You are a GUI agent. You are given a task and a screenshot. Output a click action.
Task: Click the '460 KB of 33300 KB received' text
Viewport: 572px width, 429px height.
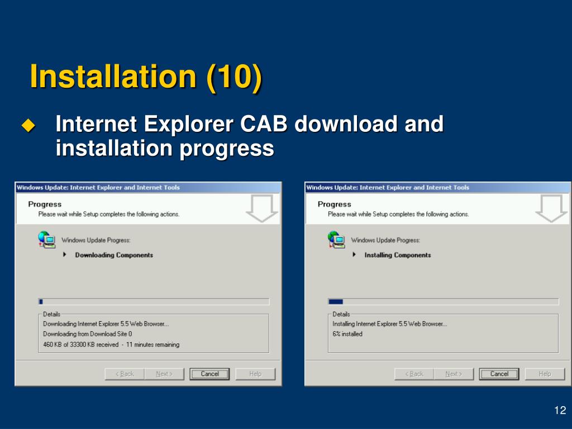tap(80, 344)
